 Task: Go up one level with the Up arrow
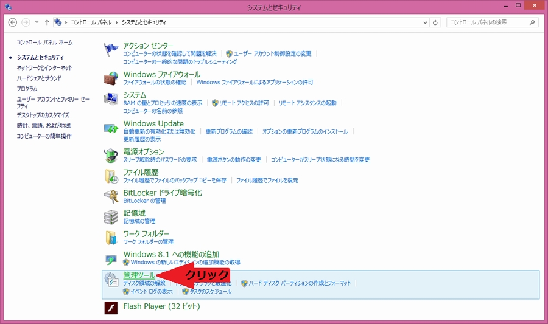(47, 22)
